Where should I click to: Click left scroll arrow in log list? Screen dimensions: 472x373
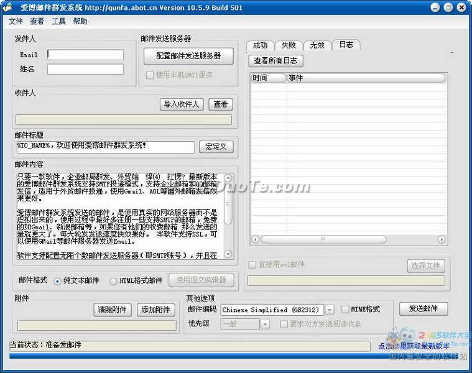pyautogui.click(x=256, y=239)
